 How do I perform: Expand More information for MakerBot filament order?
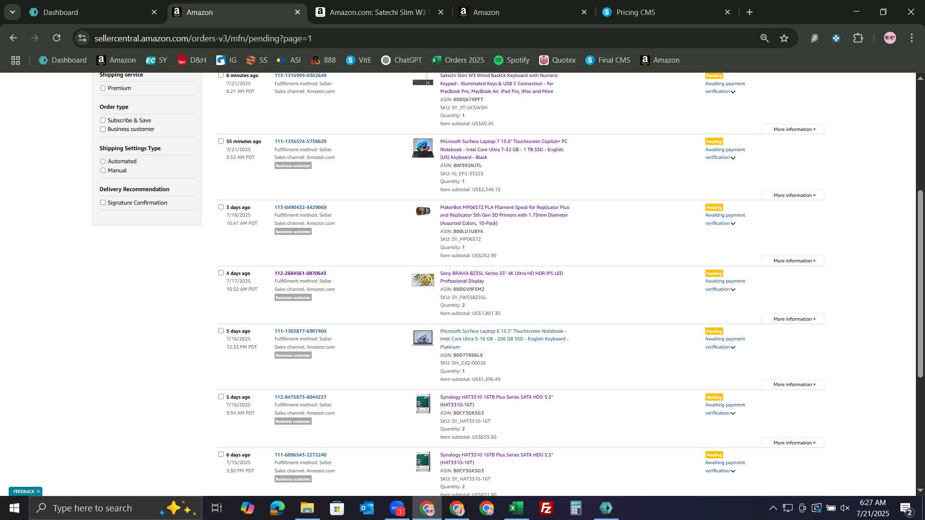[x=793, y=260]
